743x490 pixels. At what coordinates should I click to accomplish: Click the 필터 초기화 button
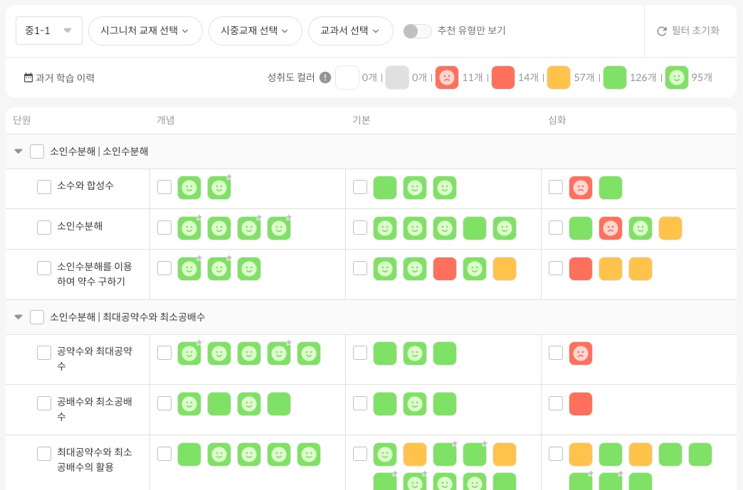click(688, 31)
